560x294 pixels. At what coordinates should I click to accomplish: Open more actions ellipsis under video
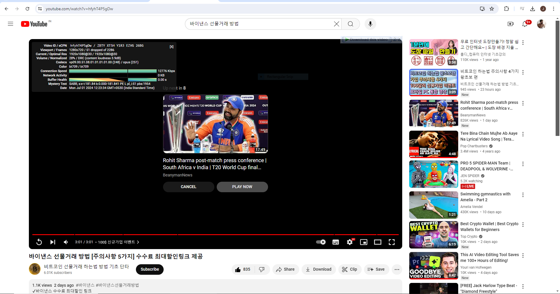(x=397, y=269)
